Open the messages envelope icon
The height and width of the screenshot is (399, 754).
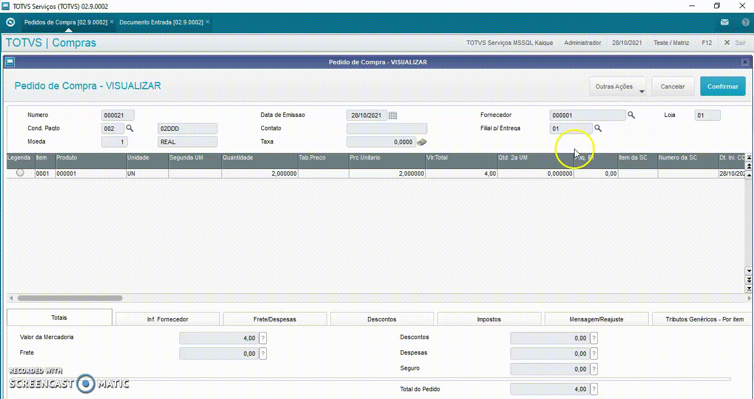pyautogui.click(x=725, y=23)
